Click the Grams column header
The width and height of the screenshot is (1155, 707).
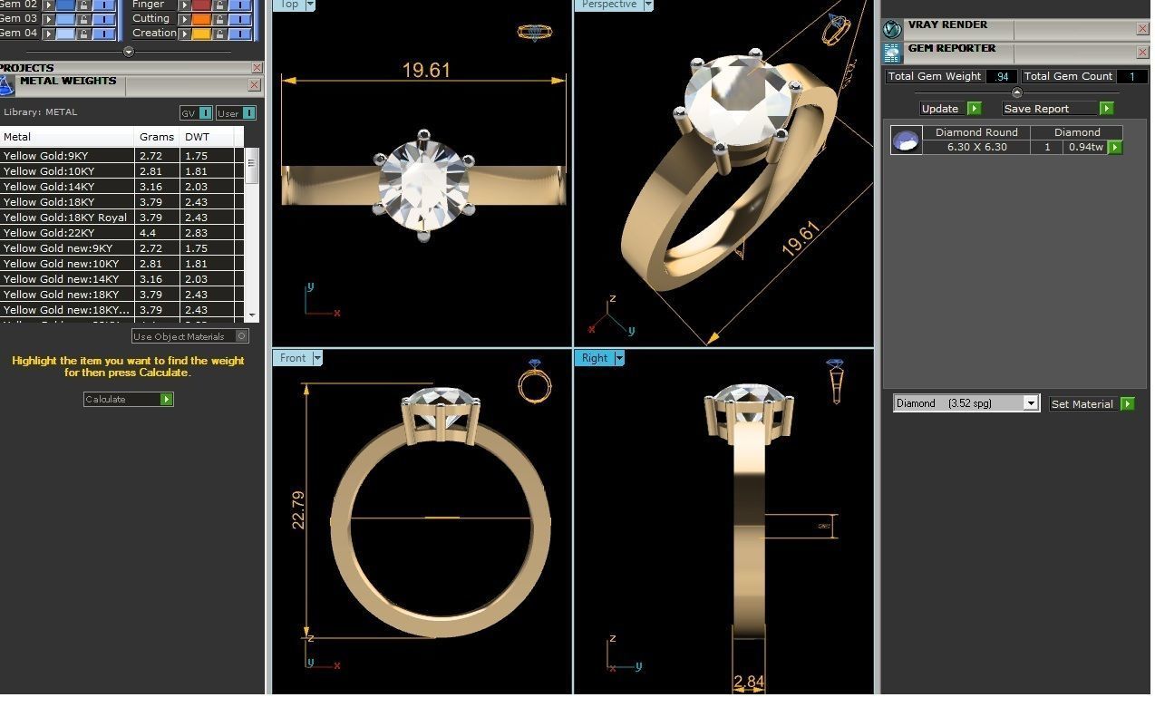pos(157,137)
